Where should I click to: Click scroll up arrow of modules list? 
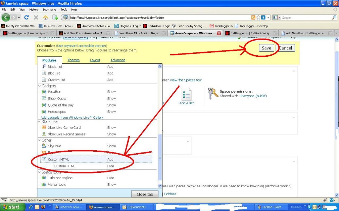(x=160, y=66)
